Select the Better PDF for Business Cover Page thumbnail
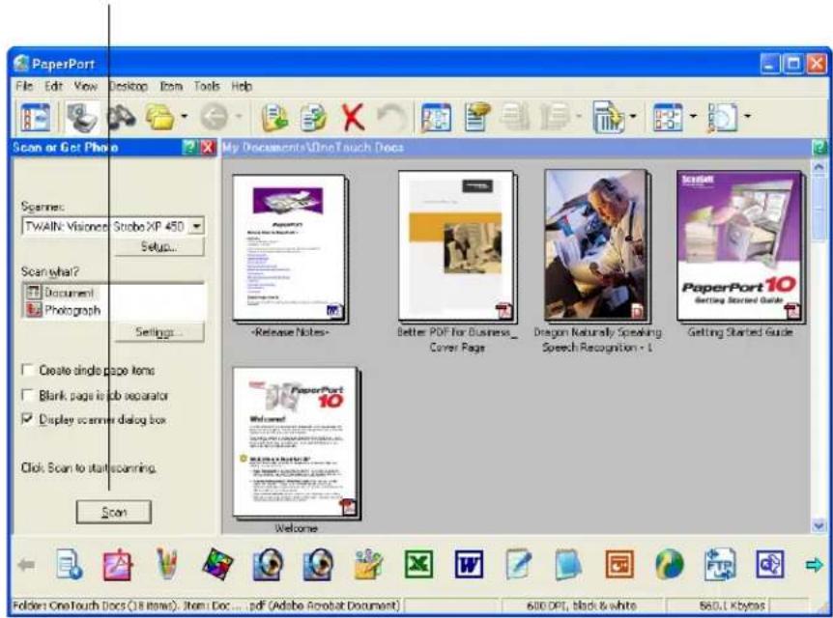 [457, 246]
